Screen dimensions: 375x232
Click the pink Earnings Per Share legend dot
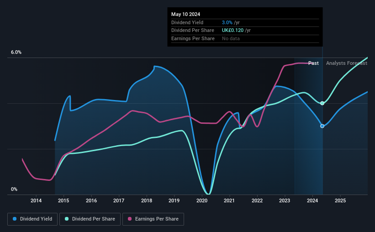pyautogui.click(x=130, y=219)
